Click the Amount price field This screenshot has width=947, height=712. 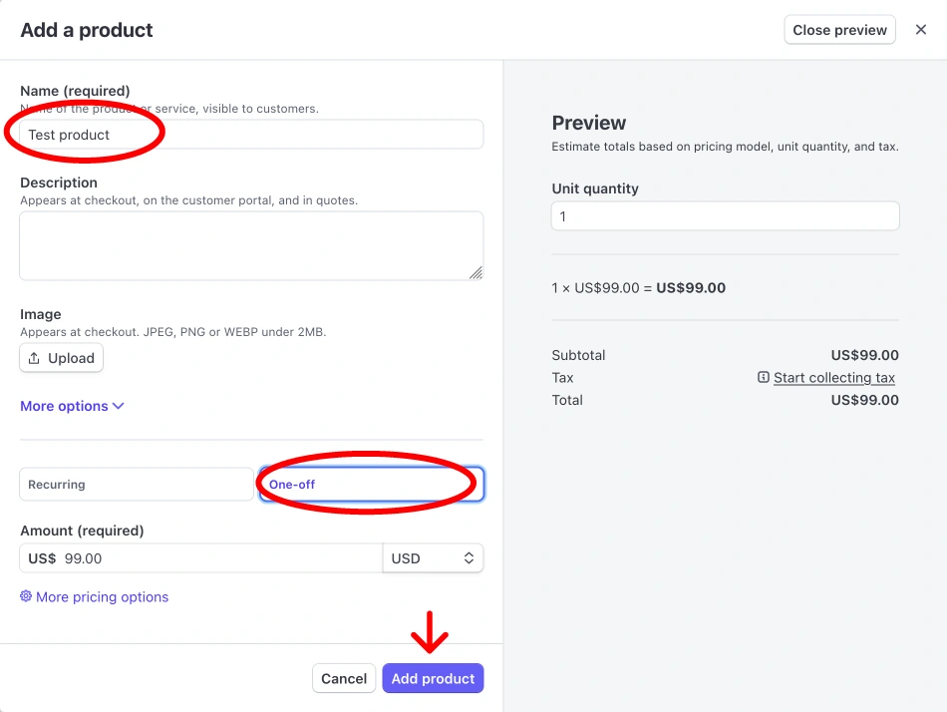(219, 558)
